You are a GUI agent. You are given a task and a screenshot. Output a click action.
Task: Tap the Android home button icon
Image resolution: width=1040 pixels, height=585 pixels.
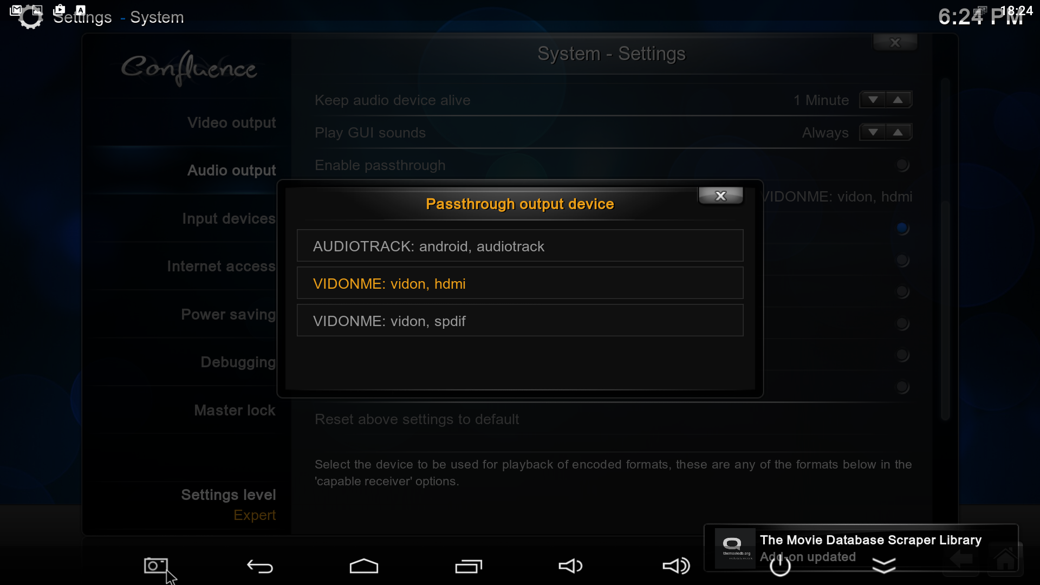coord(364,566)
